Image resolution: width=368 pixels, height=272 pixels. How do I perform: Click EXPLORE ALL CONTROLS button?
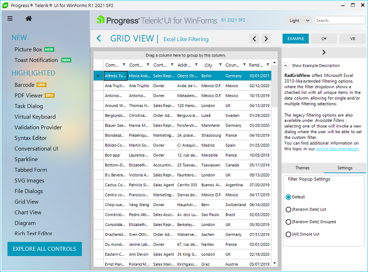coord(45,249)
